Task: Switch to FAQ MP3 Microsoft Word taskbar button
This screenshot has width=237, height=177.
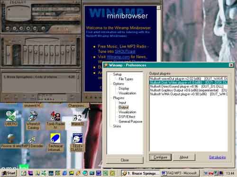Action: [x=180, y=173]
